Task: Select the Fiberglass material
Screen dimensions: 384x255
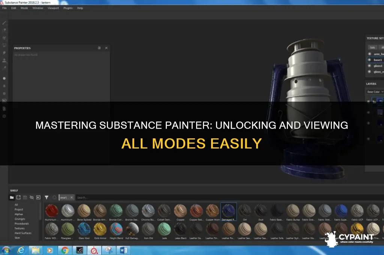Action: click(68, 231)
